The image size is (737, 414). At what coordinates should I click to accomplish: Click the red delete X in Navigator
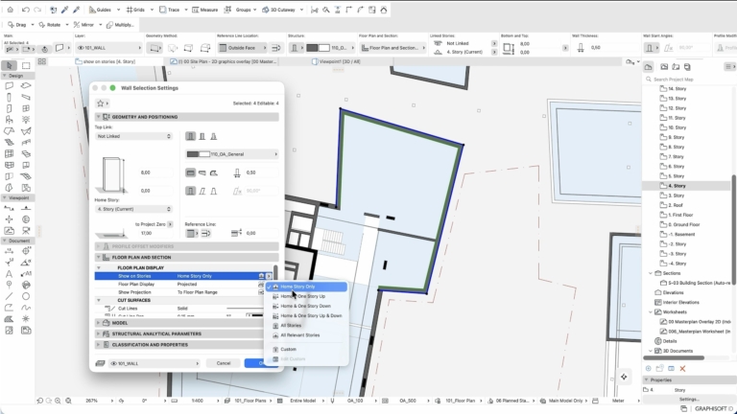pyautogui.click(x=682, y=368)
